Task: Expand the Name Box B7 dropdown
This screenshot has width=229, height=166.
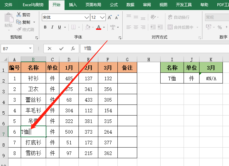Action: point(30,48)
